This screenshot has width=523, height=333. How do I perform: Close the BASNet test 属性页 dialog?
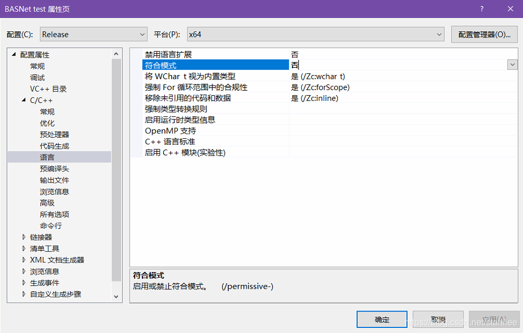click(x=510, y=9)
